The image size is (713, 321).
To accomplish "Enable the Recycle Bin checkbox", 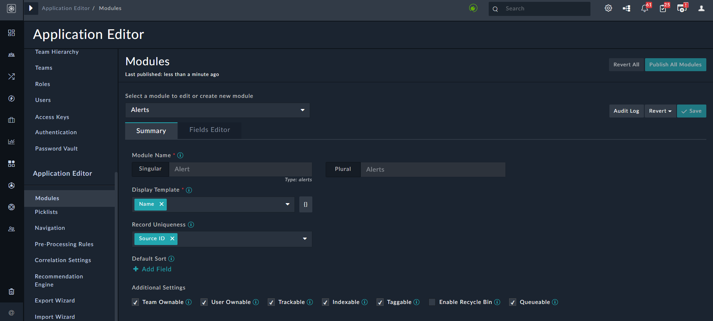I will (432, 302).
